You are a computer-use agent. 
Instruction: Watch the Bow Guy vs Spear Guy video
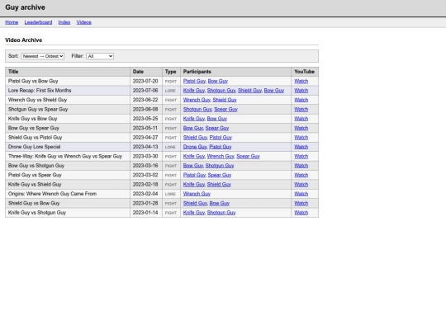coord(301,128)
